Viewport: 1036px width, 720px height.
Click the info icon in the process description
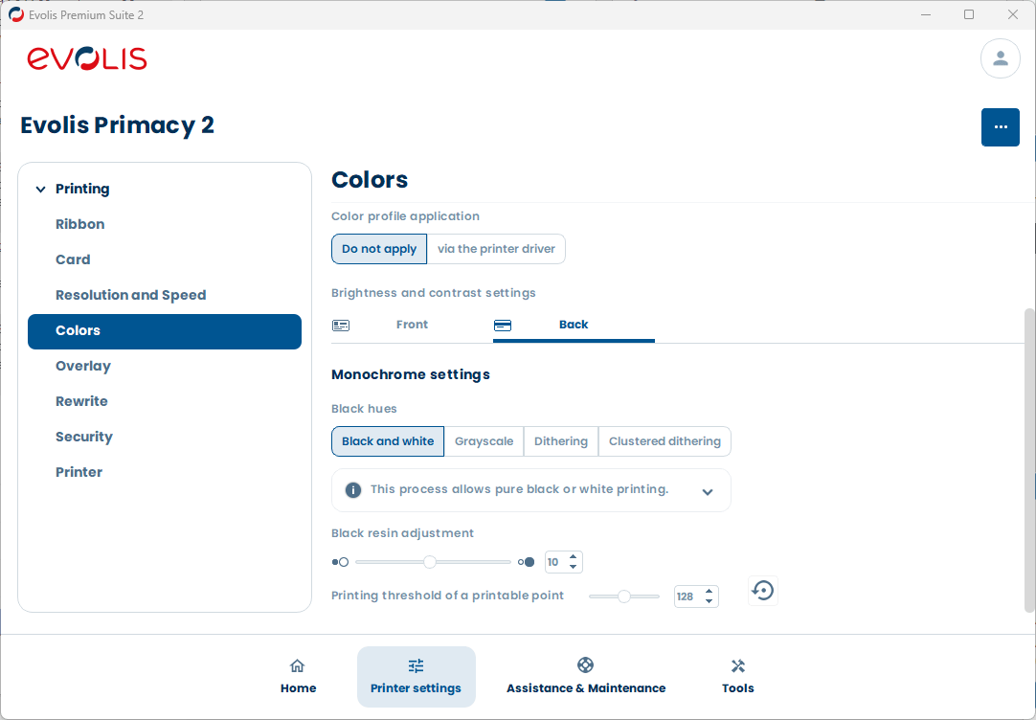click(353, 490)
